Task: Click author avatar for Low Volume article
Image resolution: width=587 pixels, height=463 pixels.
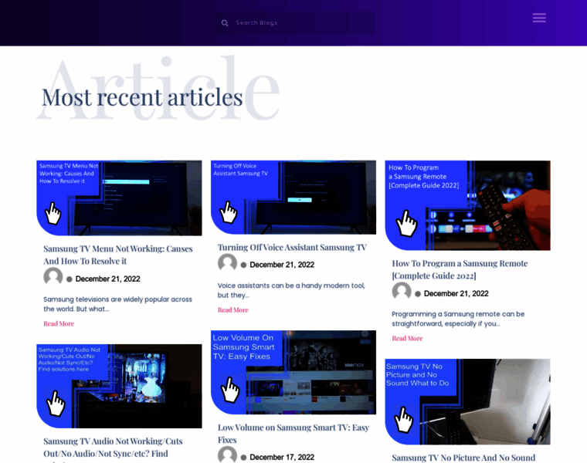Action: [227, 455]
